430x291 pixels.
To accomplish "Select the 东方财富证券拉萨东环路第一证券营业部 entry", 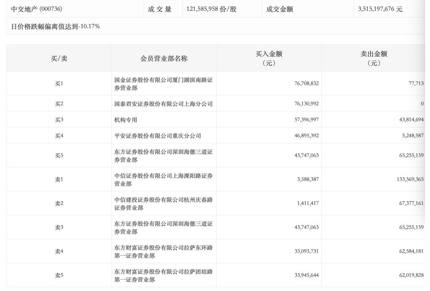I will 163,251.
